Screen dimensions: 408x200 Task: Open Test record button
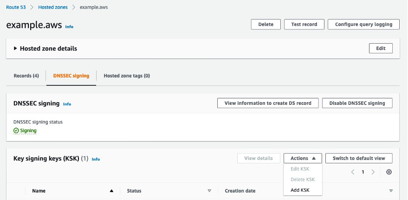304,24
